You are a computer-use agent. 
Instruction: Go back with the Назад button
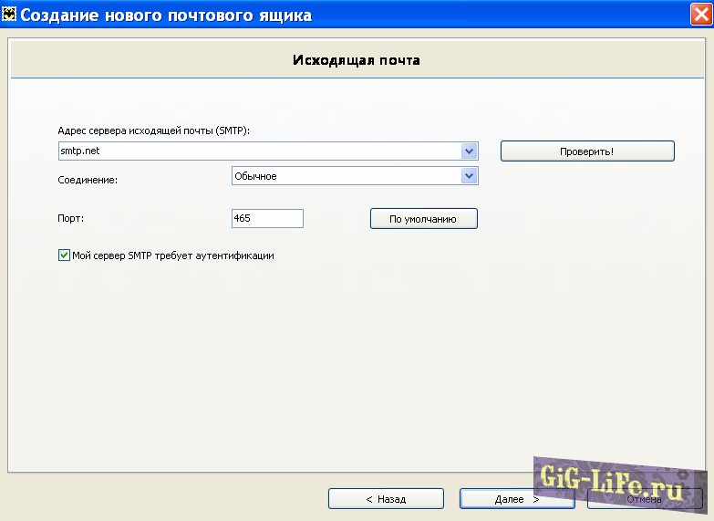click(386, 499)
